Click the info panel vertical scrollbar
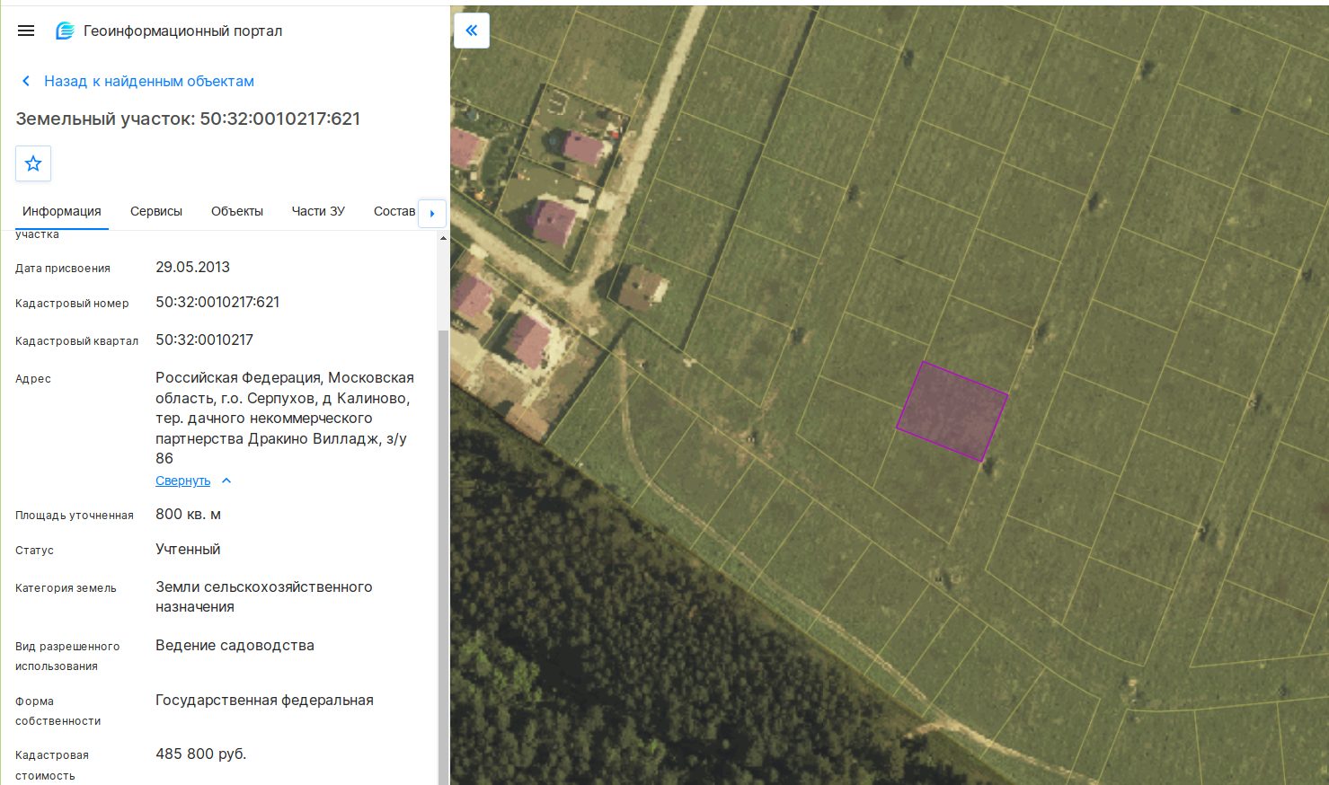 [x=443, y=557]
